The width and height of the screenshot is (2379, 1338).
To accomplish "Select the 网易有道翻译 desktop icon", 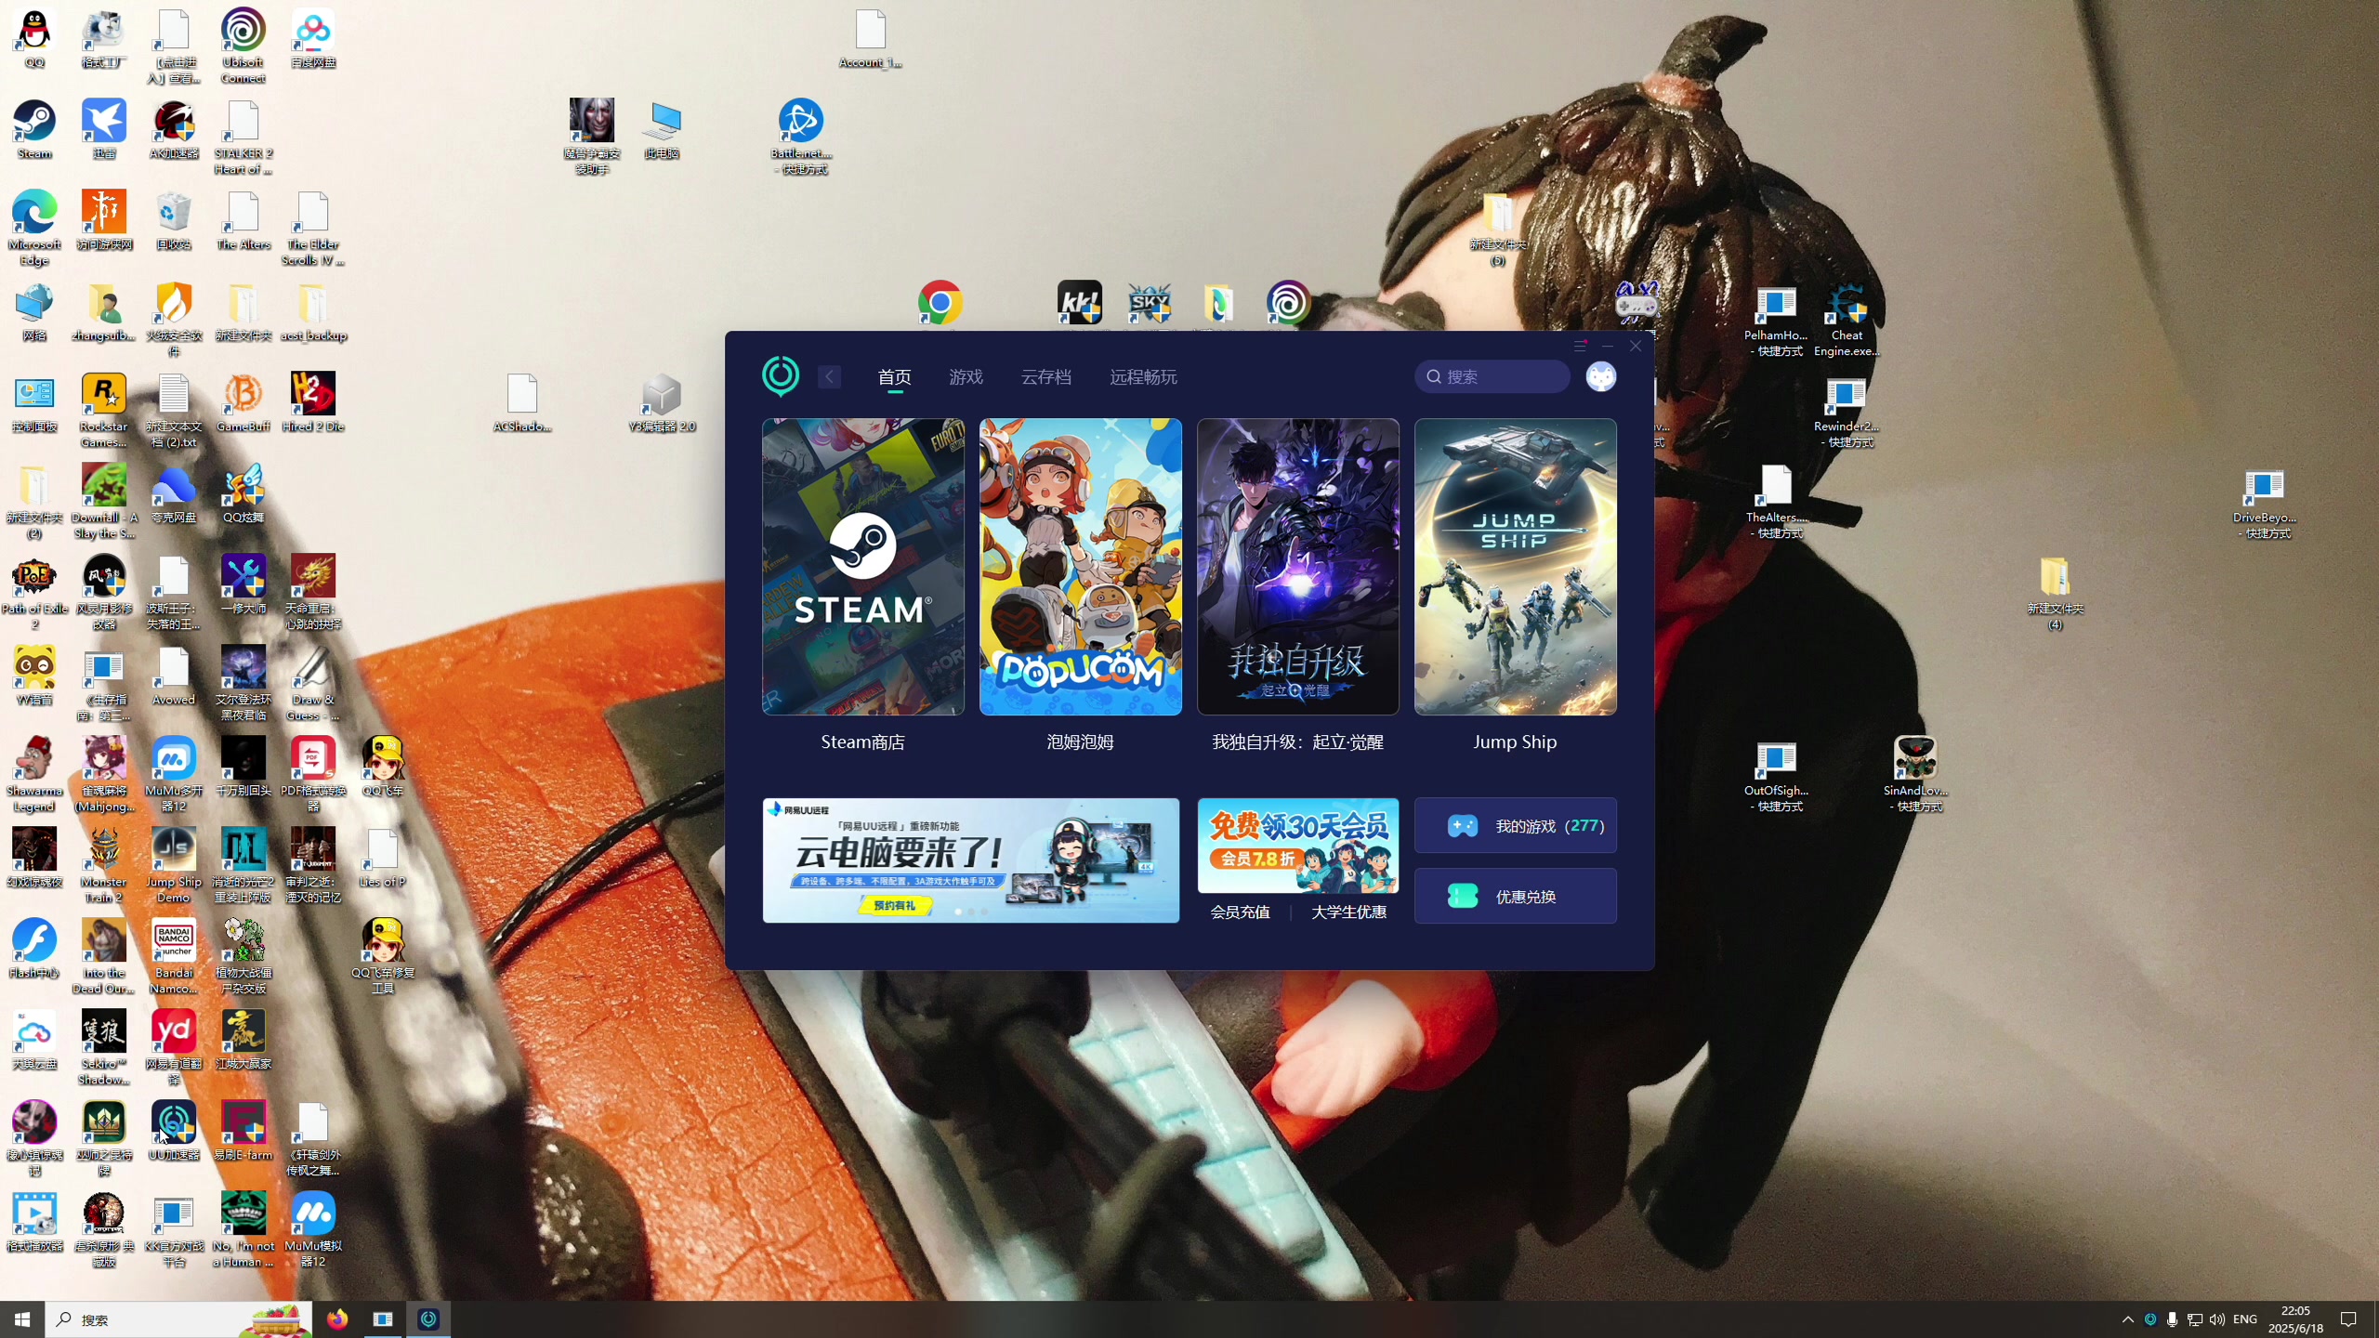I will 174,1047.
